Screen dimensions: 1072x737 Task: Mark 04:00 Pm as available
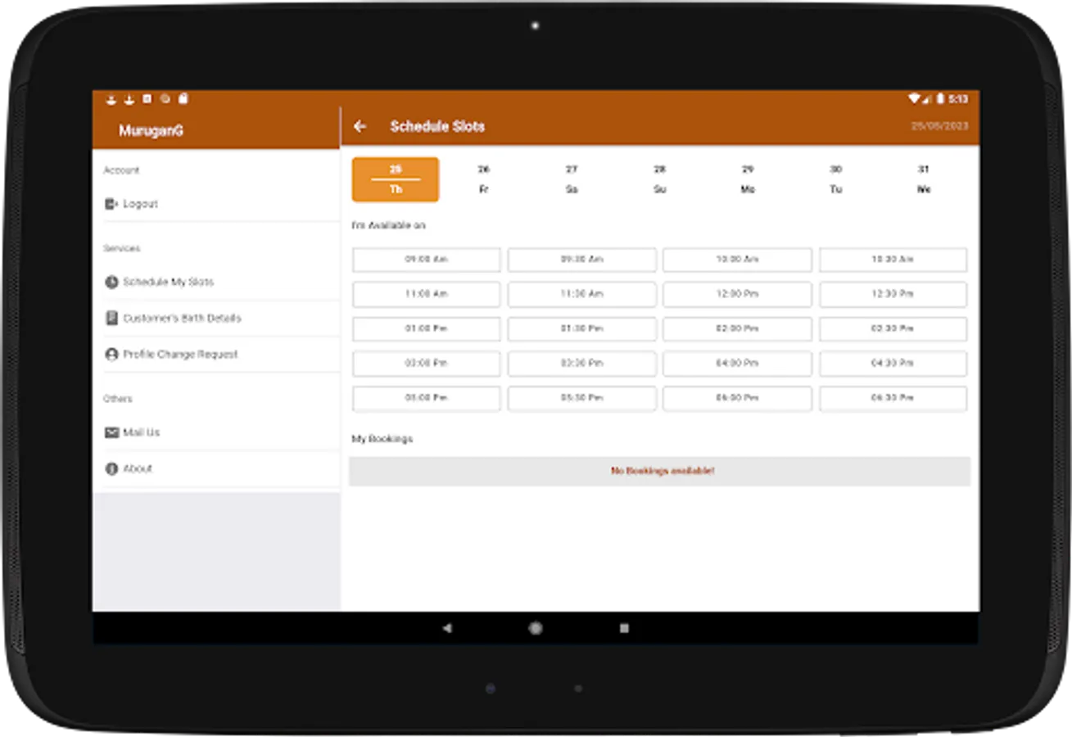point(738,364)
